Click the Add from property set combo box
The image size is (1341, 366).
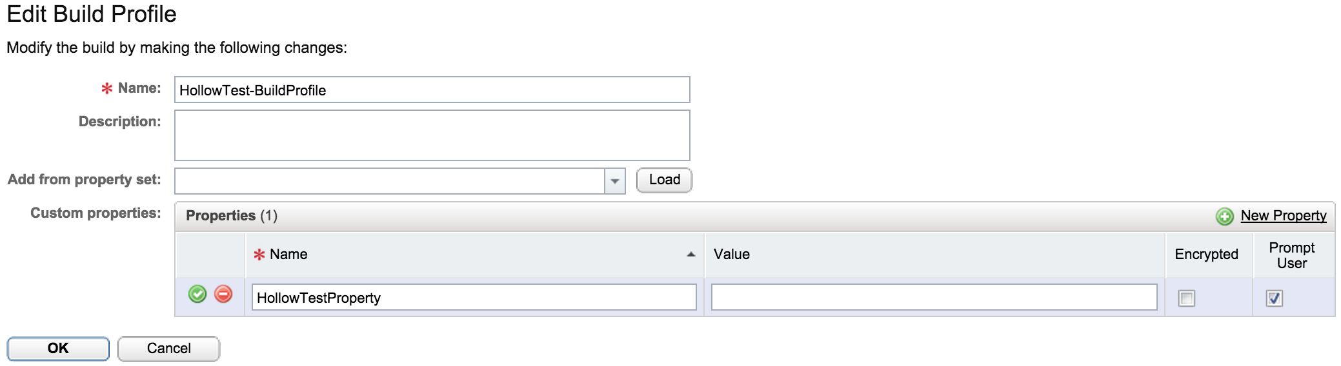[x=389, y=181]
